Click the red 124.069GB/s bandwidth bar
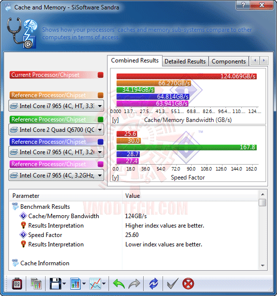The height and width of the screenshot is (296, 277). pos(186,76)
